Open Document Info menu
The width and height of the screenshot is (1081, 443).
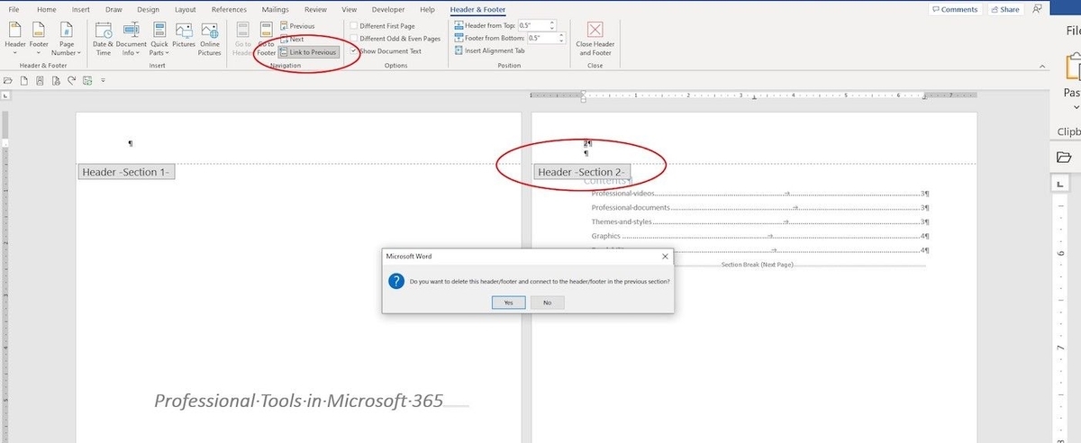click(132, 38)
